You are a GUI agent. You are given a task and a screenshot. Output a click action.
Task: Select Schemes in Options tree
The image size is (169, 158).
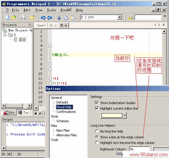(x=62, y=121)
